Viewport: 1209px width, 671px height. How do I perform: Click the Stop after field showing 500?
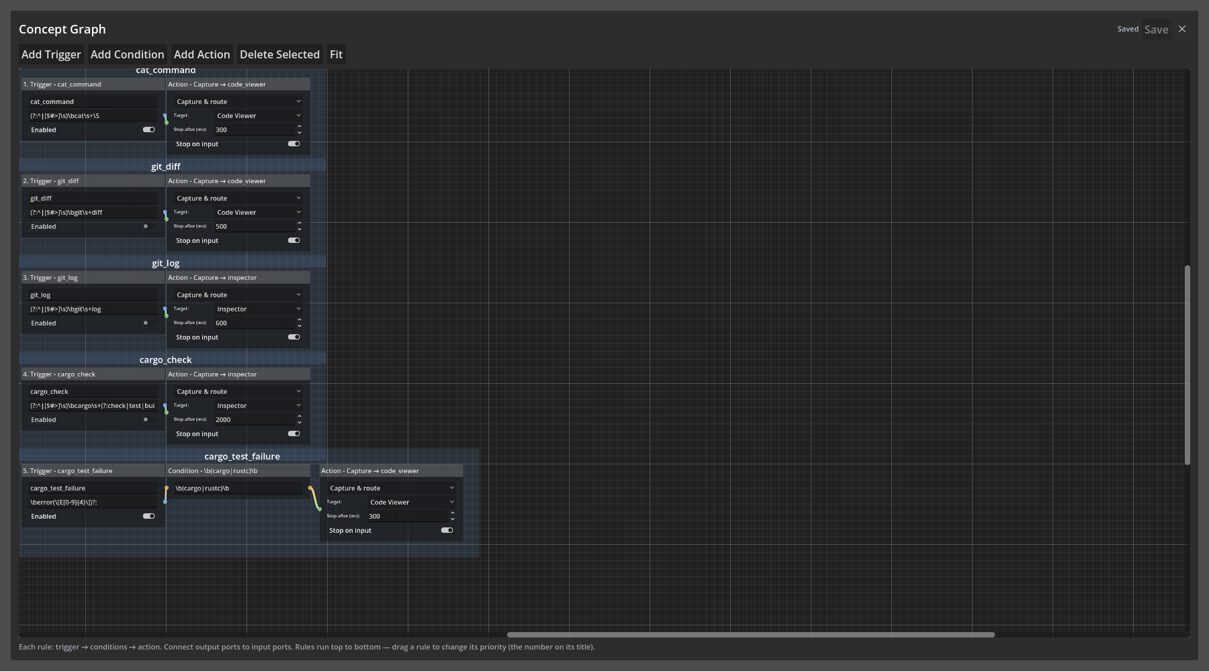255,227
